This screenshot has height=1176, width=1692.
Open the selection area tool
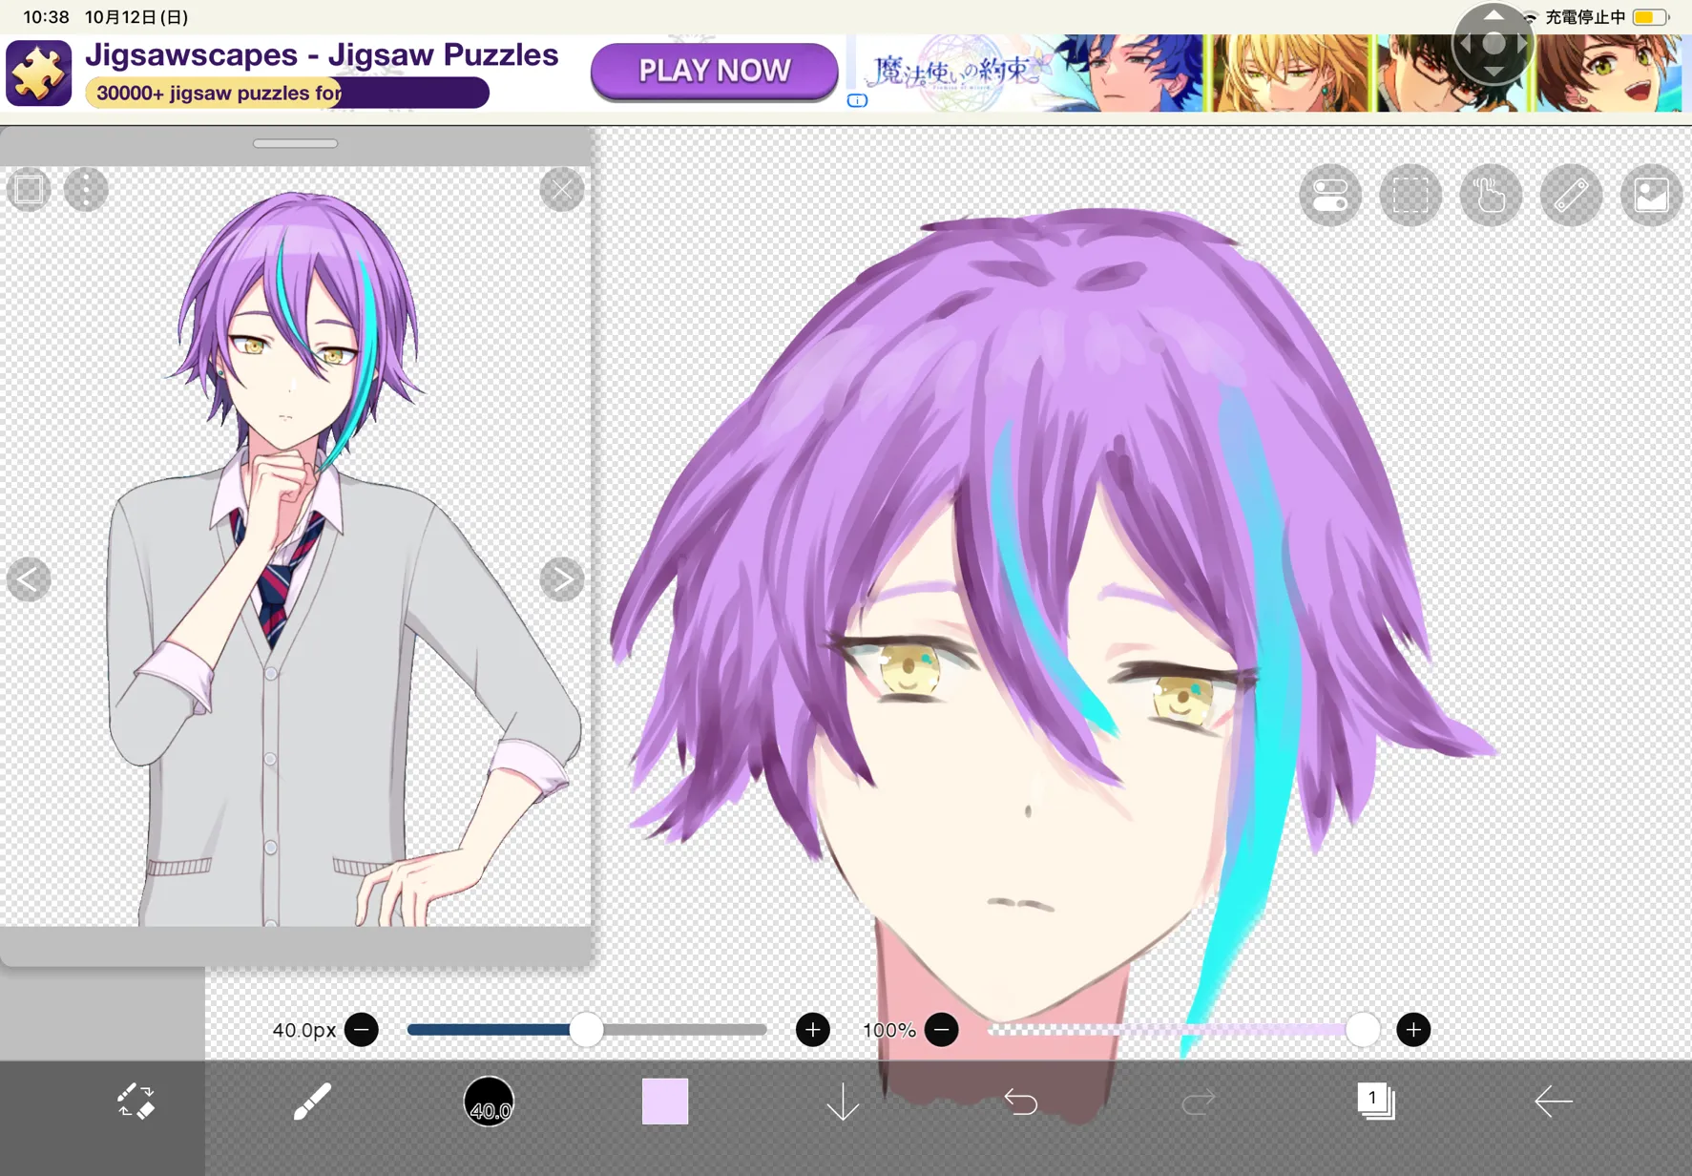pos(1410,195)
